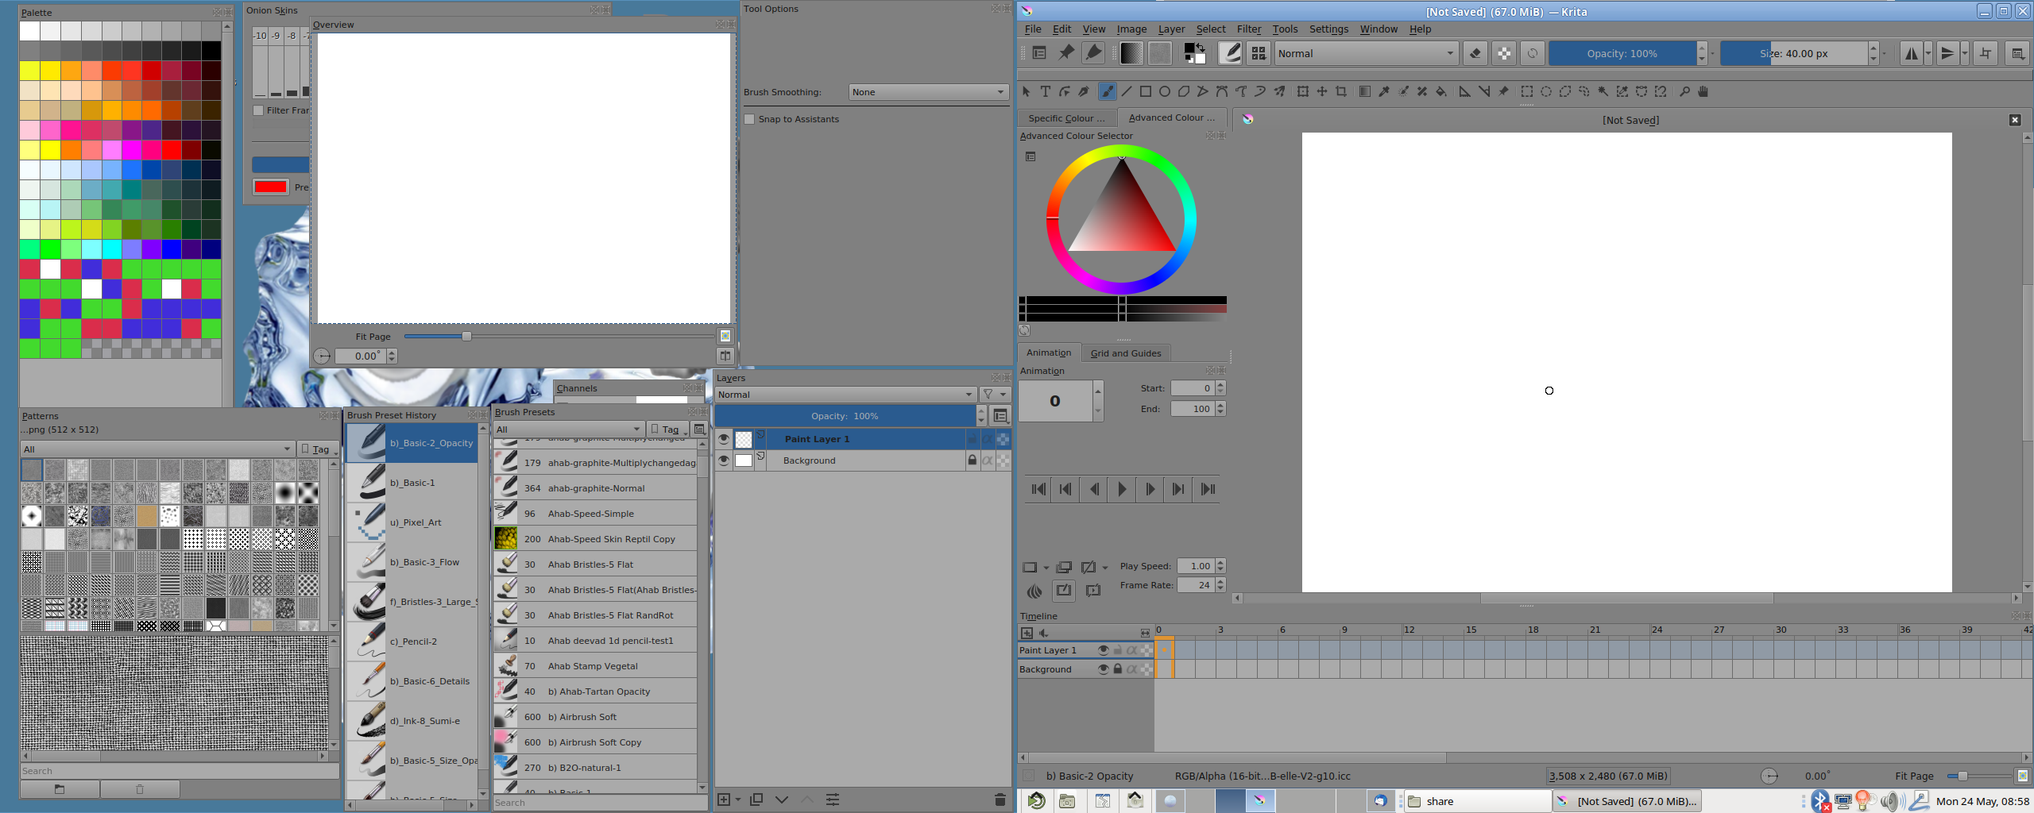
Task: Select the Line tool
Action: point(1127,91)
